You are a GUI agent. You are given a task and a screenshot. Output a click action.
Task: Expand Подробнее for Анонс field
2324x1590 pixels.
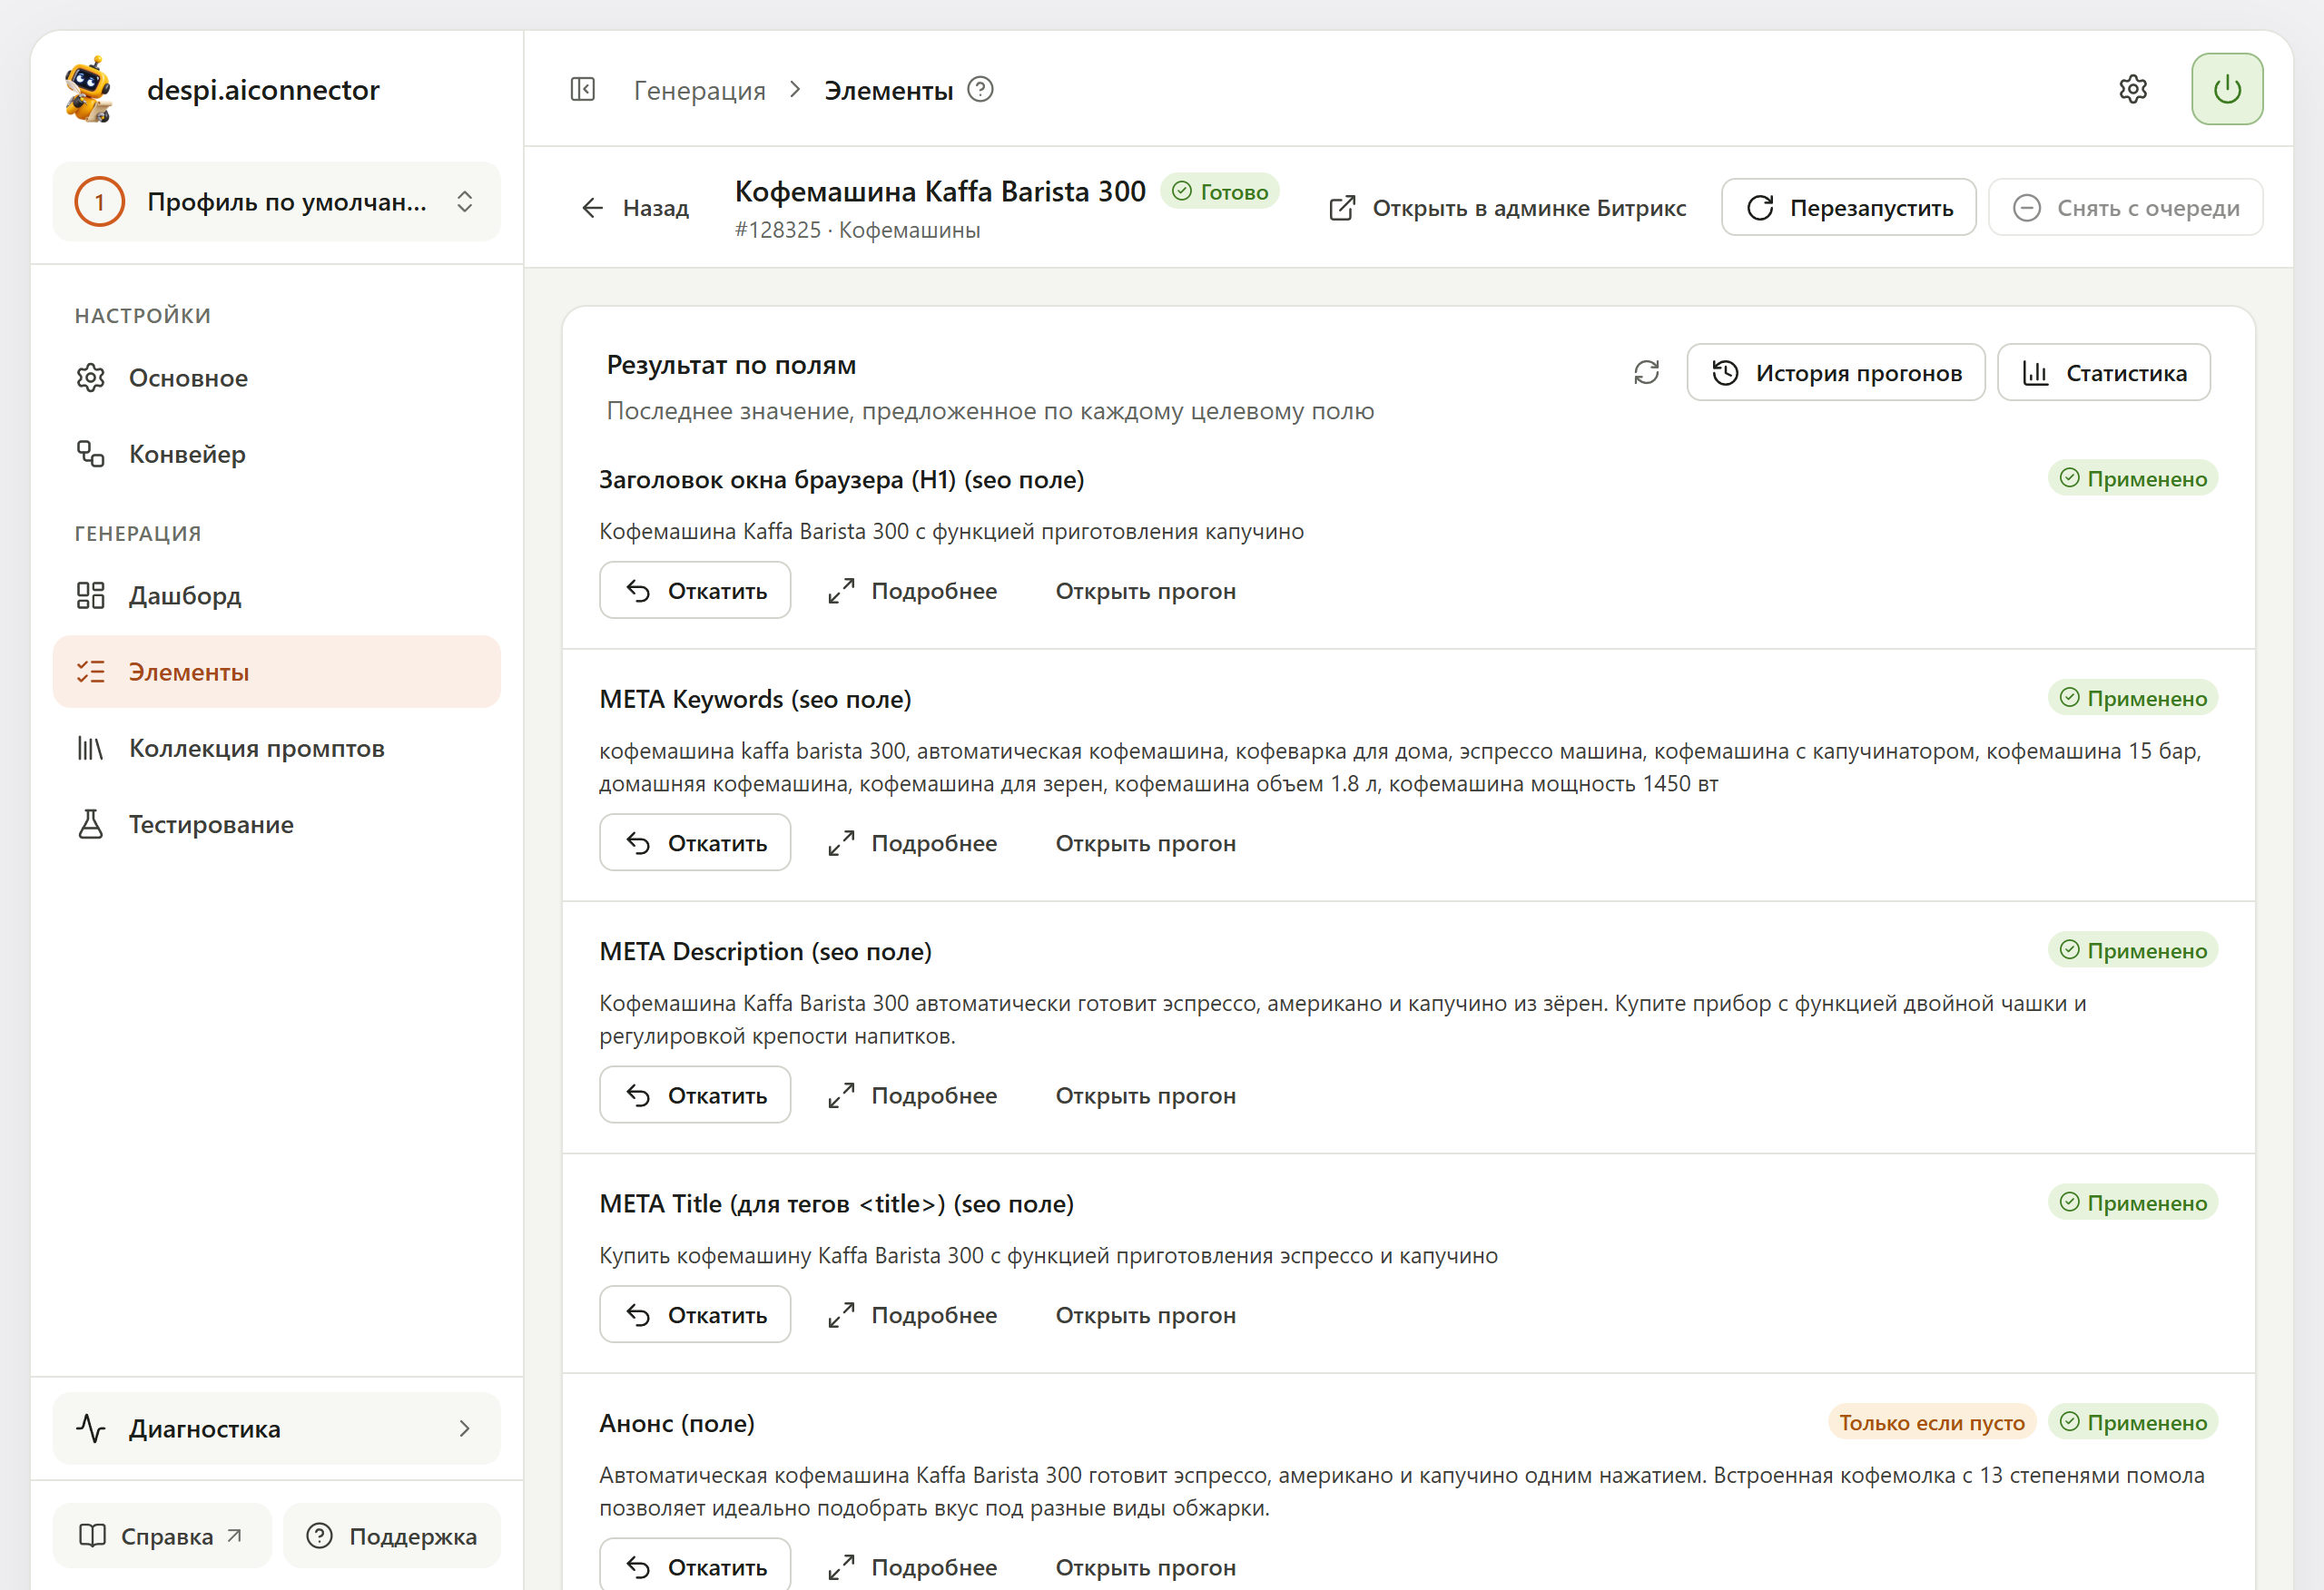(912, 1567)
